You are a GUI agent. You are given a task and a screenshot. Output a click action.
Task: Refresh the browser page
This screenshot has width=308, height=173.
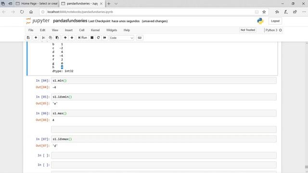point(22,12)
